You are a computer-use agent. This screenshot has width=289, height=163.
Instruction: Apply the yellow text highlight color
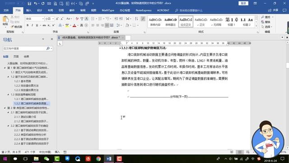coord(67,25)
